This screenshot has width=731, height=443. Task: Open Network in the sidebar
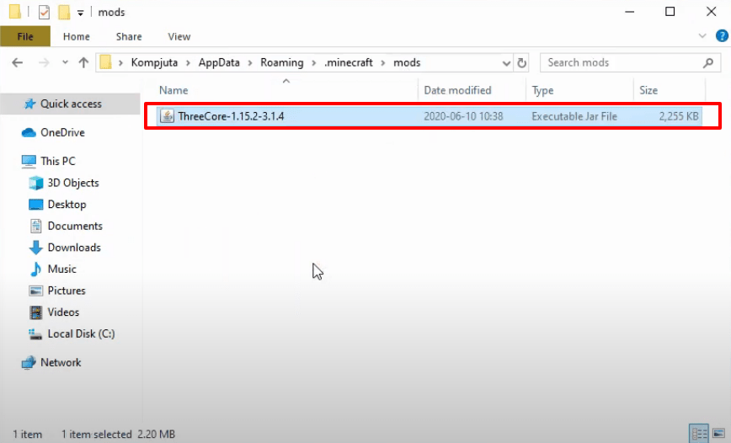click(61, 362)
